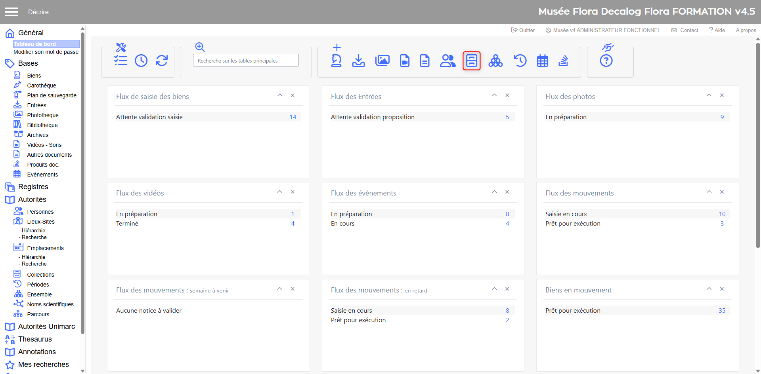761x374 pixels.
Task: Open Modifier son mot de passe
Action: coord(46,52)
